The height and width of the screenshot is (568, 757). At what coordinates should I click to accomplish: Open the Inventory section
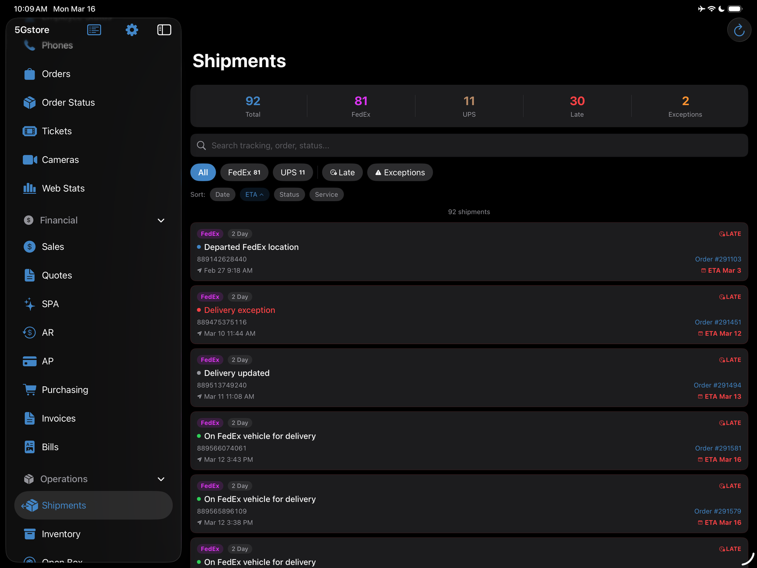(x=61, y=533)
